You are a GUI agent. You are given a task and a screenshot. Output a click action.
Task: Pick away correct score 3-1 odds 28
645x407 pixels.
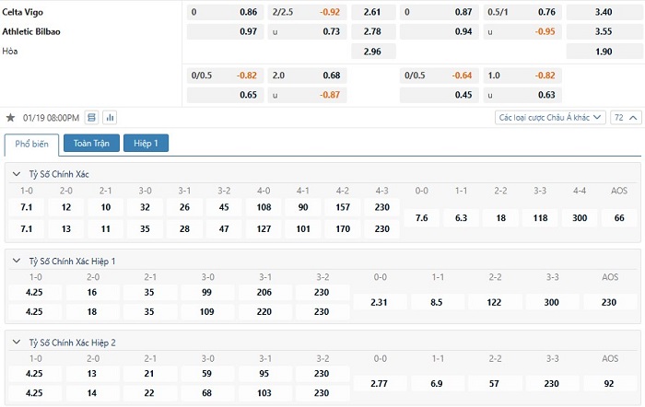click(x=184, y=229)
